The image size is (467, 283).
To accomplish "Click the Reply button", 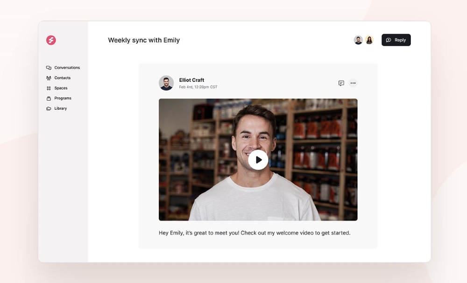I will click(396, 40).
